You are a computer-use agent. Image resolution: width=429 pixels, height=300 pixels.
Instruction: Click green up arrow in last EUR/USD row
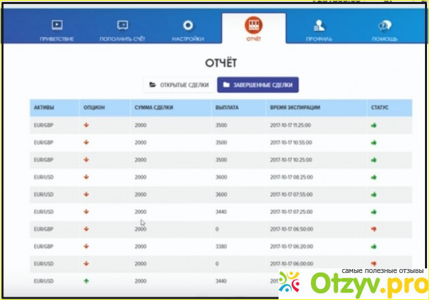(x=86, y=280)
